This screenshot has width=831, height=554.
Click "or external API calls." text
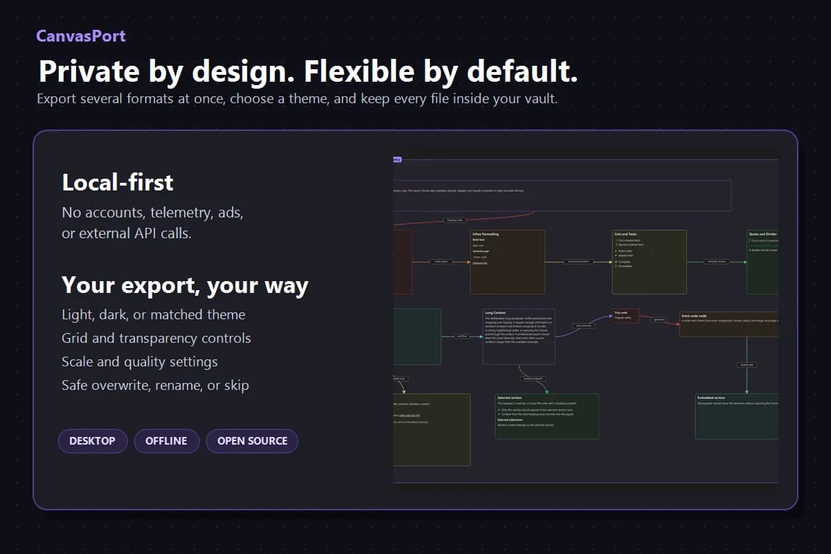point(127,233)
